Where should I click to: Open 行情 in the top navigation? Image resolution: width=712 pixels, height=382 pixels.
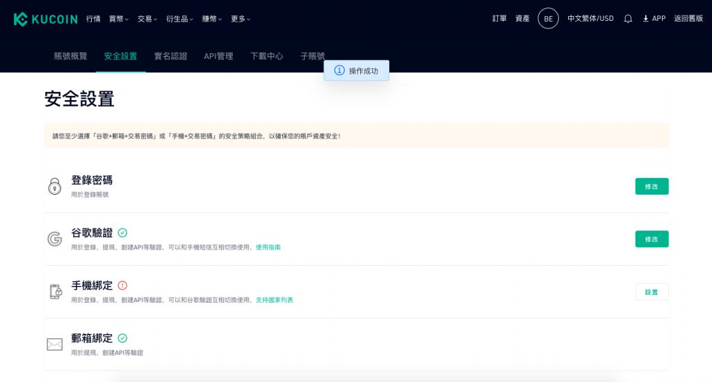[x=93, y=19]
